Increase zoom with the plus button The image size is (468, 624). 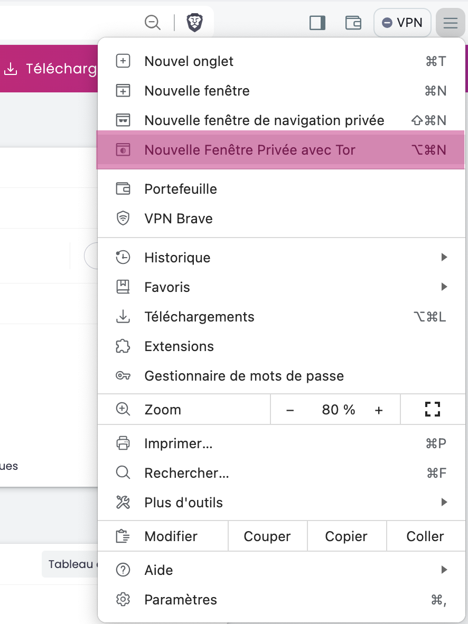tap(379, 410)
